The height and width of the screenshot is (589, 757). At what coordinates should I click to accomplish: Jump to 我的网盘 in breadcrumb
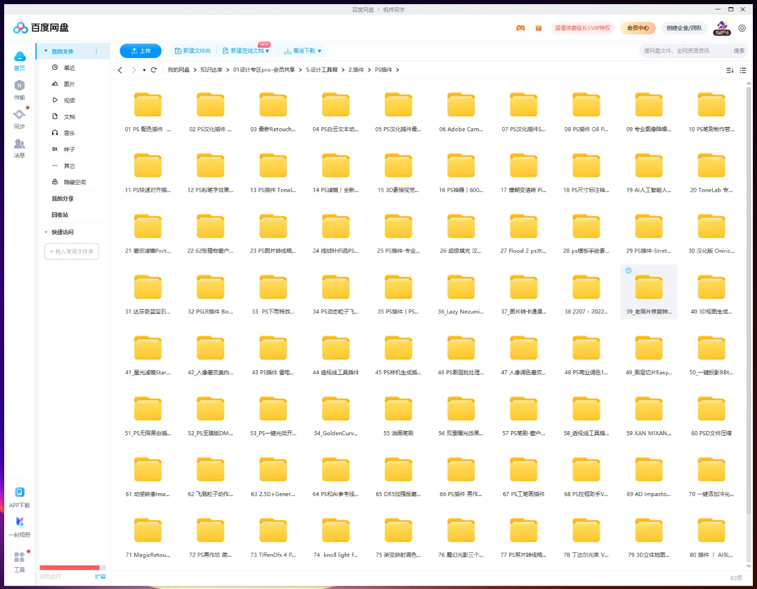click(x=179, y=70)
